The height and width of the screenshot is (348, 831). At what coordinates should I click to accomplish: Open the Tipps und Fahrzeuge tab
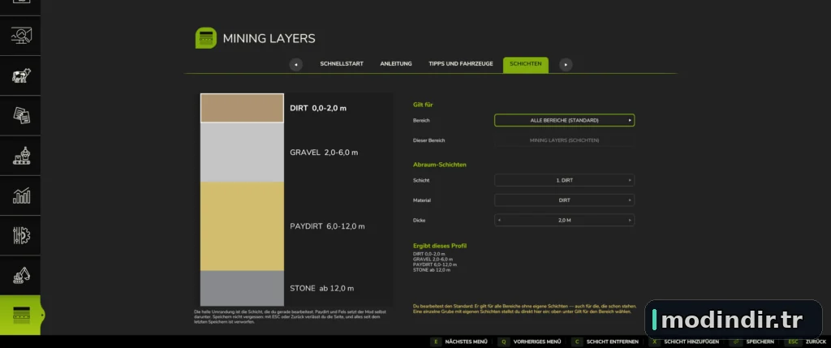coord(461,63)
